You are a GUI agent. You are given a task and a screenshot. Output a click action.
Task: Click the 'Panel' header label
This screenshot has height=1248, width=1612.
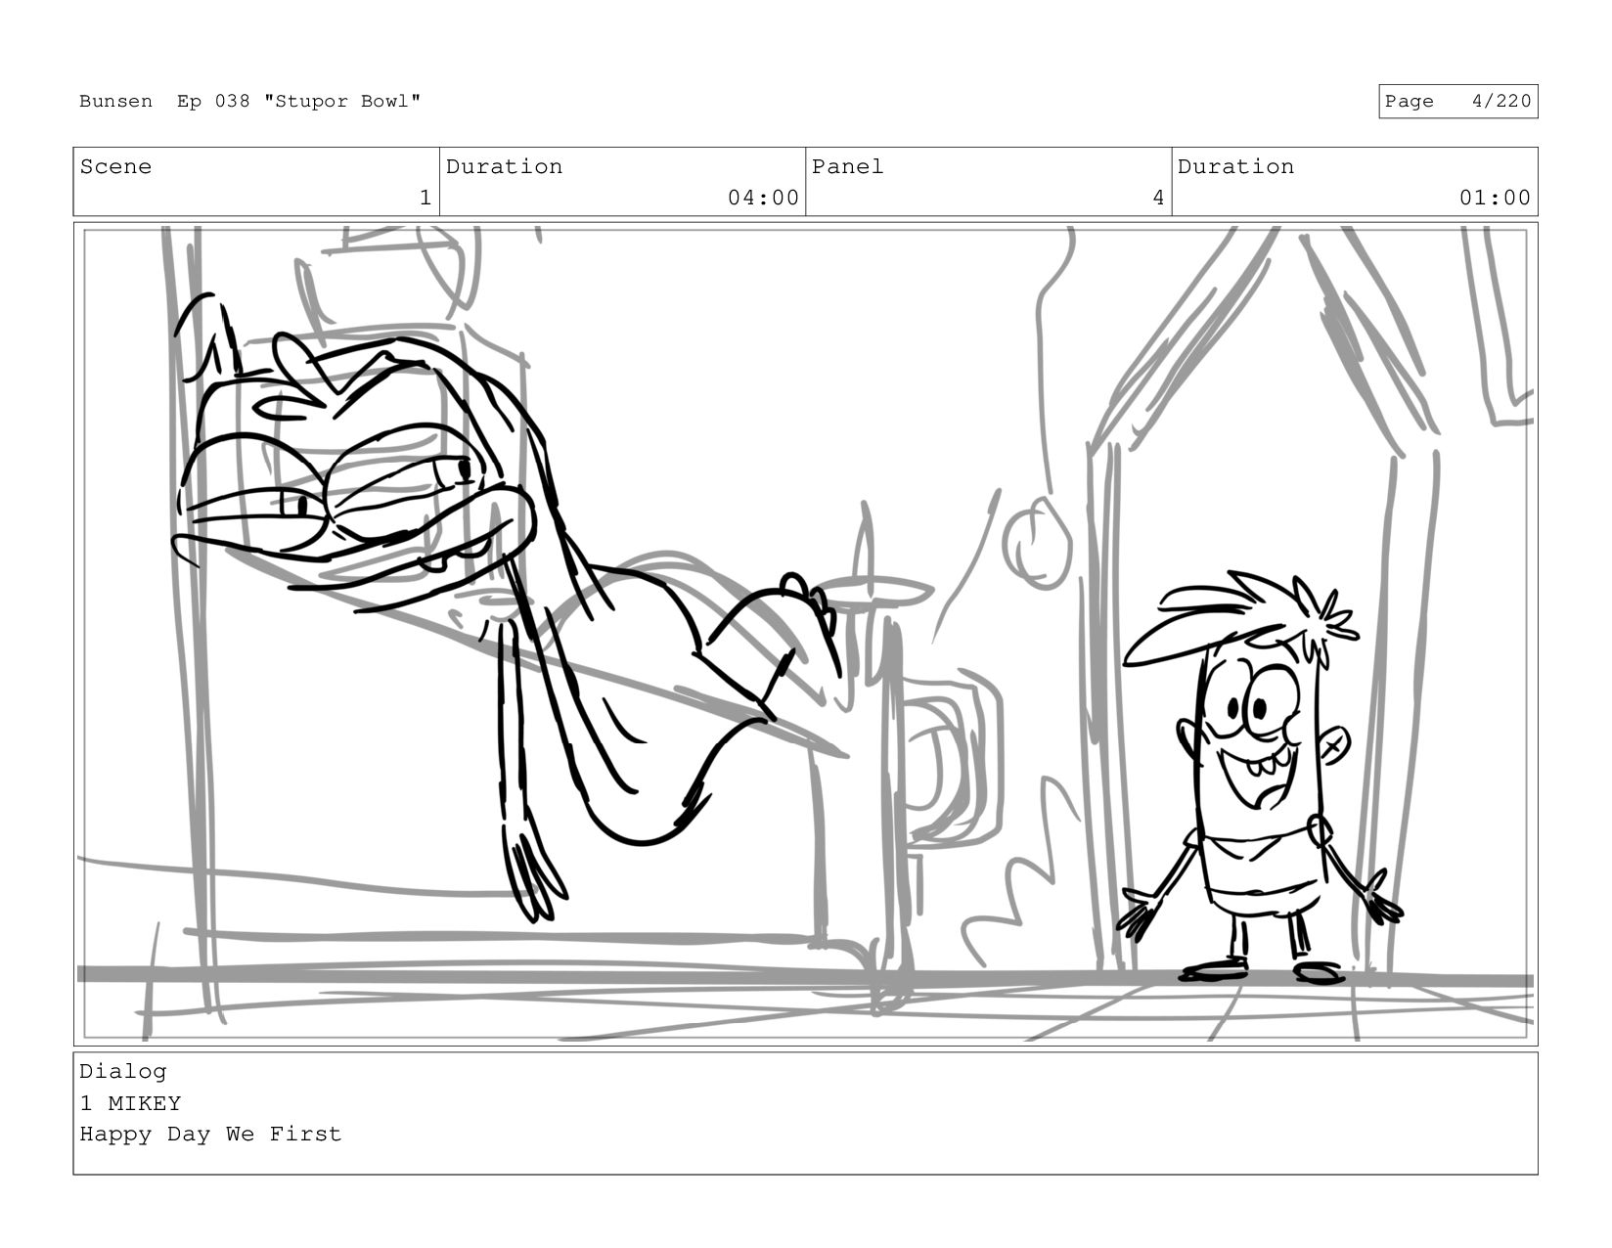pos(848,167)
